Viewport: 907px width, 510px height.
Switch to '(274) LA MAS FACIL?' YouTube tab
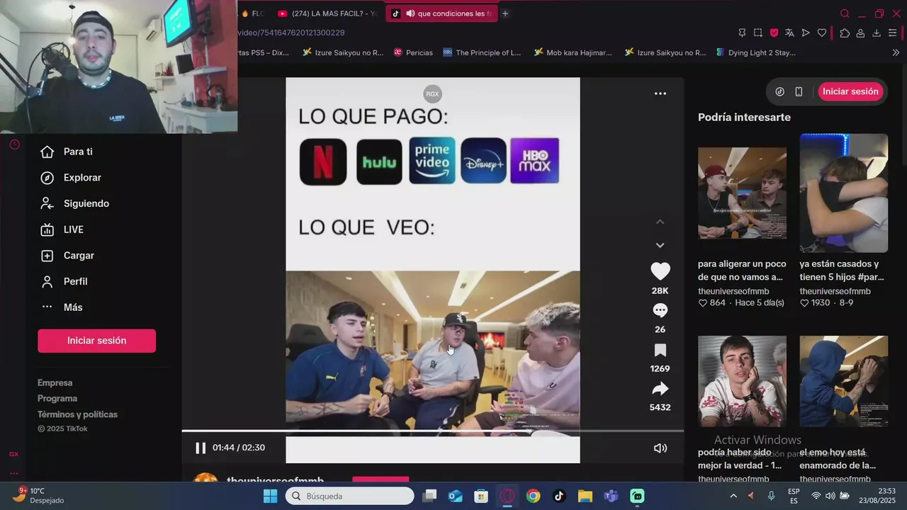(x=328, y=13)
